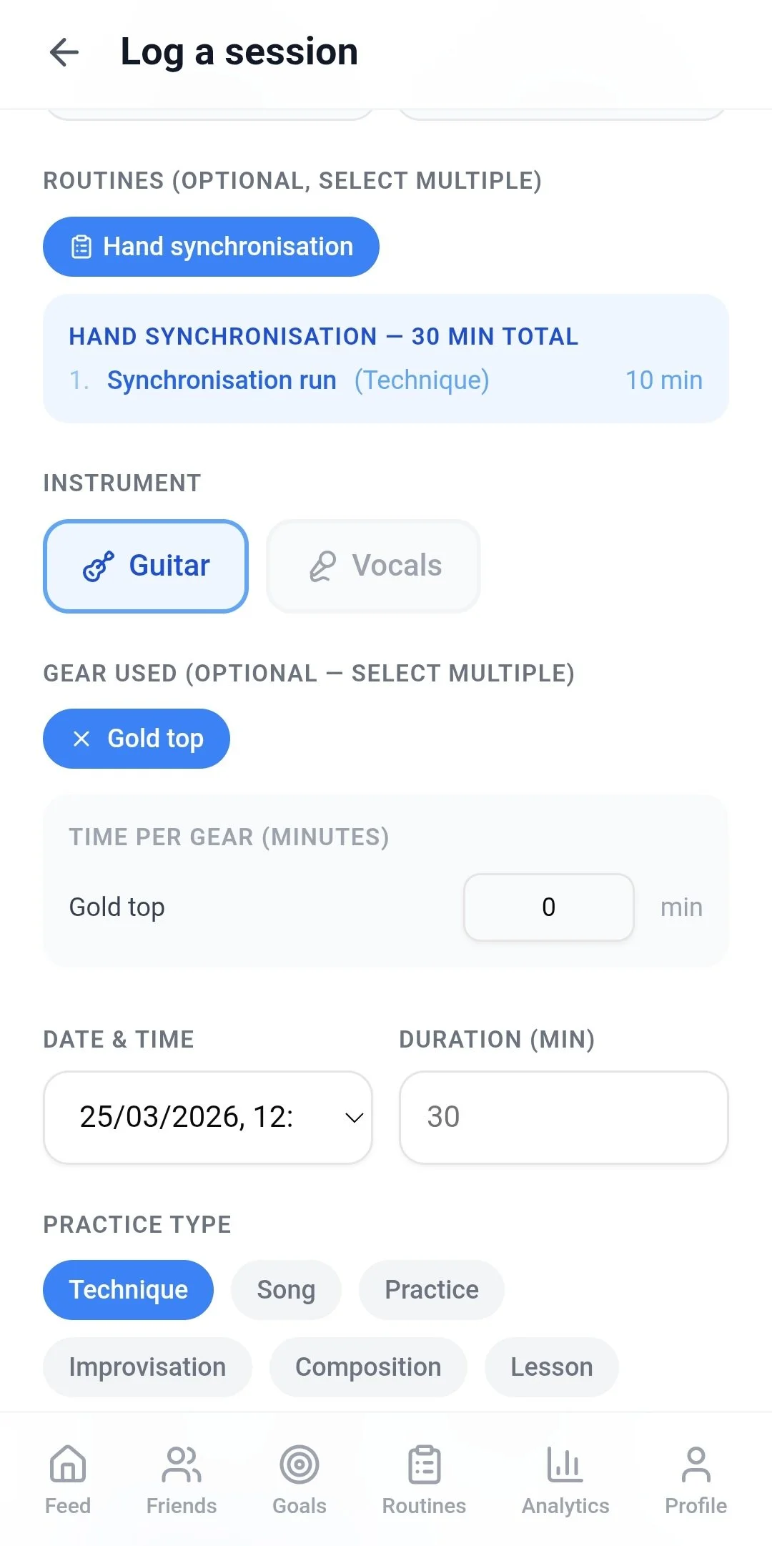Click the Duration minutes input field
The image size is (772, 1546).
[563, 1118]
